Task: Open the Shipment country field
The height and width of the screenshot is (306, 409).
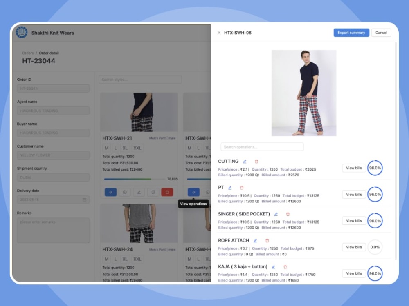Action: [x=53, y=177]
